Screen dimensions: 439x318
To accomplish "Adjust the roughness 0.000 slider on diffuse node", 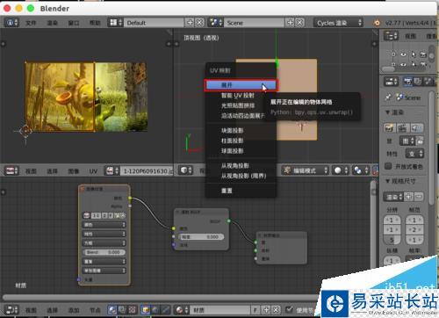I will [x=201, y=236].
